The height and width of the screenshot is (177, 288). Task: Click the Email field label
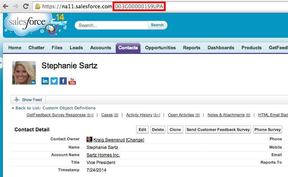[x=276, y=155]
